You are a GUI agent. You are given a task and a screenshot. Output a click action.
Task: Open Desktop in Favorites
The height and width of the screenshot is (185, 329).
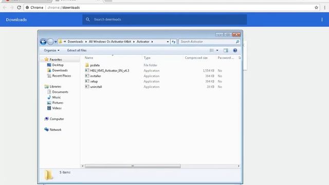(x=58, y=65)
